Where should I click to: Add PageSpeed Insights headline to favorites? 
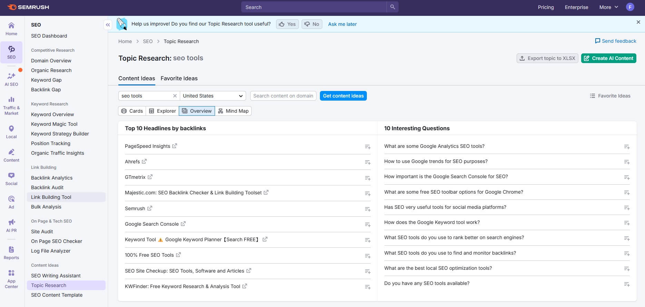(x=368, y=147)
